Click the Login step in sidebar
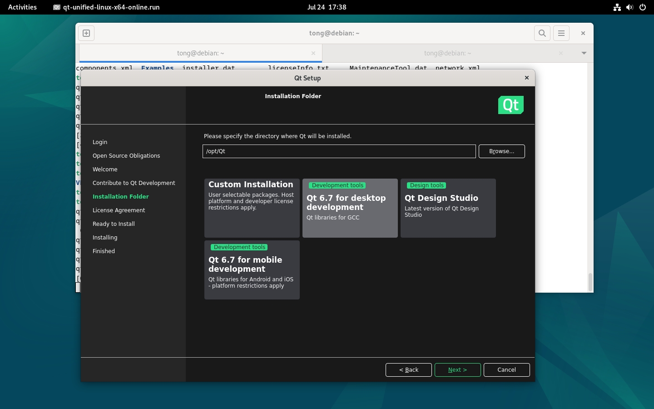This screenshot has height=409, width=654. point(100,142)
